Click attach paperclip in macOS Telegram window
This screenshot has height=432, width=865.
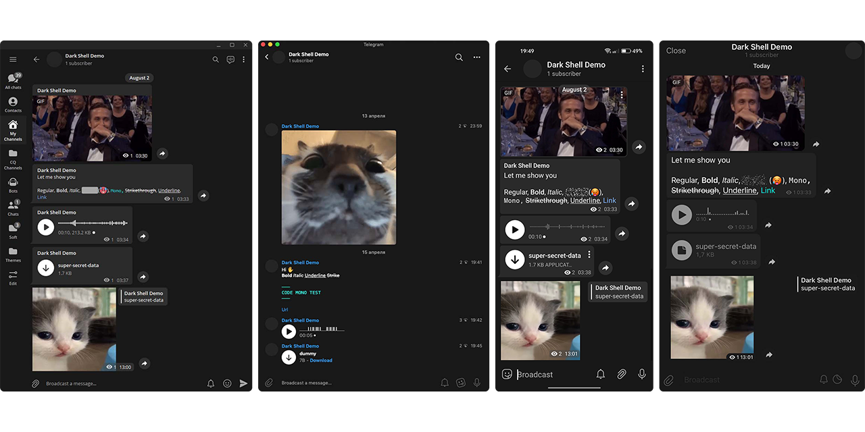[269, 383]
